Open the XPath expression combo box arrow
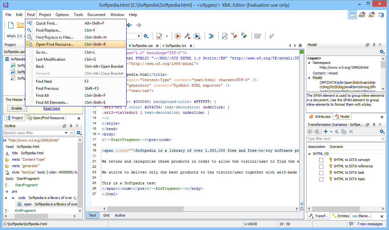Screen dimensions: 389x230 [x=139, y=36]
